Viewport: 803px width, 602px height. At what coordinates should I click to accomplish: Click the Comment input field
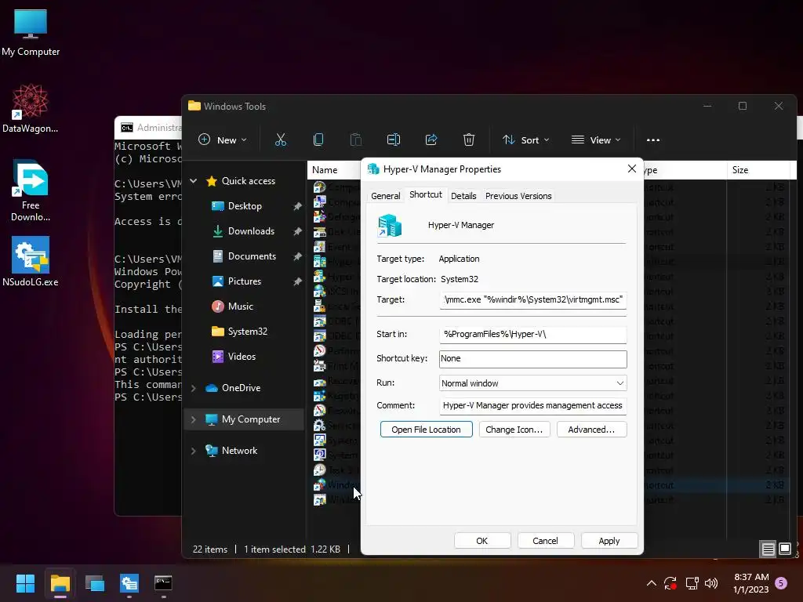tap(532, 405)
